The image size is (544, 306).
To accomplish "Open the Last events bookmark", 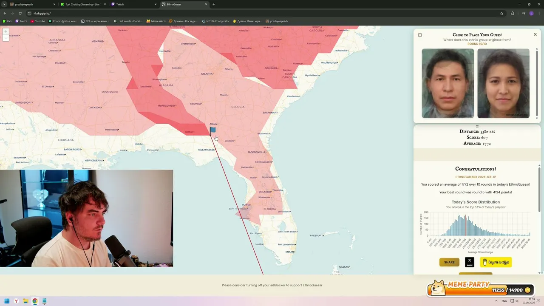I will pyautogui.click(x=128, y=21).
